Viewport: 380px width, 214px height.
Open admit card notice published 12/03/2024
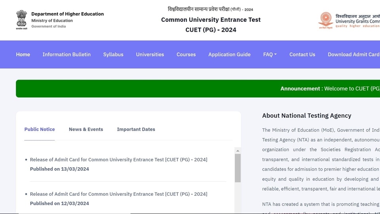118,194
